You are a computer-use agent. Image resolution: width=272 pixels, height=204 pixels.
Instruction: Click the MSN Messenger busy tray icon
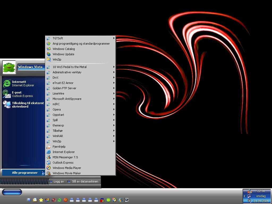point(249,191)
